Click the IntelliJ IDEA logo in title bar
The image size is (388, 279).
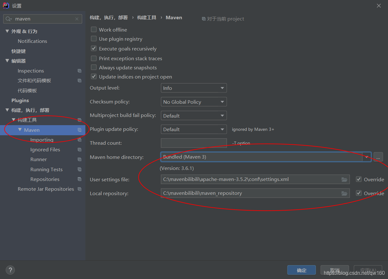(6, 5)
